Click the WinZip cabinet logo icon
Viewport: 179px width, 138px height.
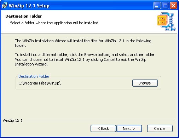pyautogui.click(x=166, y=22)
